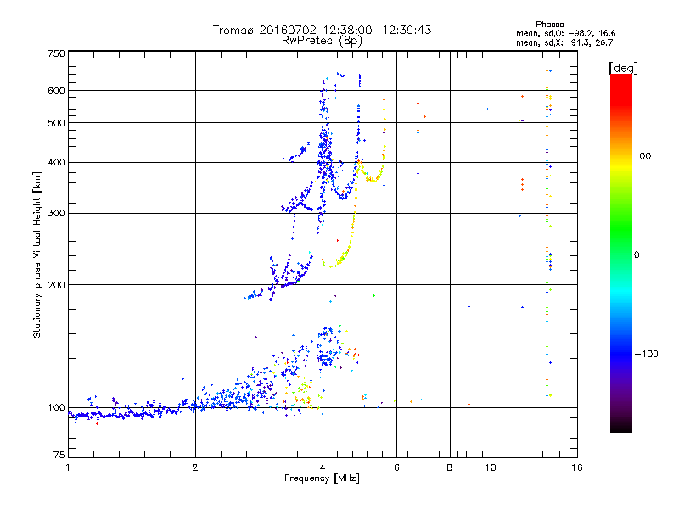Click the x-axis title "Frequency [MHz]"
The width and height of the screenshot is (679, 509).
322,478
